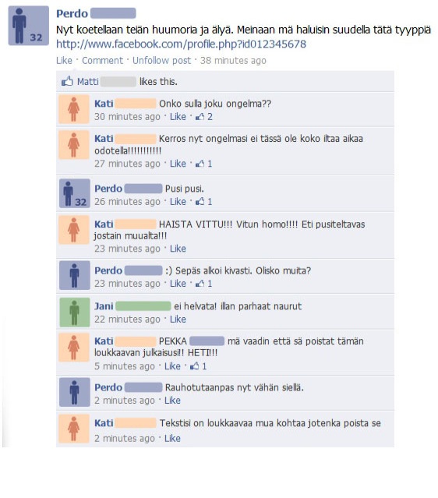Click Jani's green avatar icon
This screenshot has width=438, height=498.
[x=74, y=313]
